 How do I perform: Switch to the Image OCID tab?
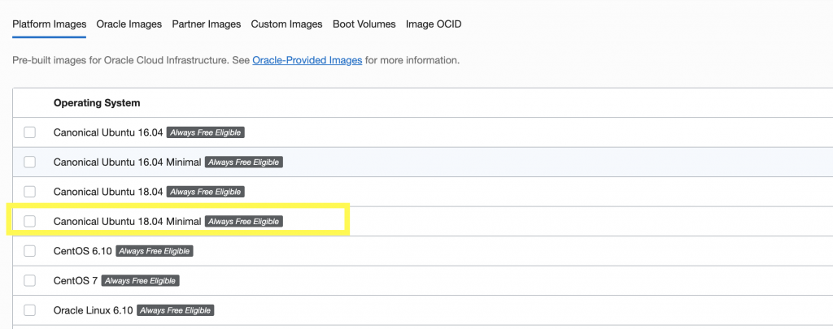coord(434,24)
